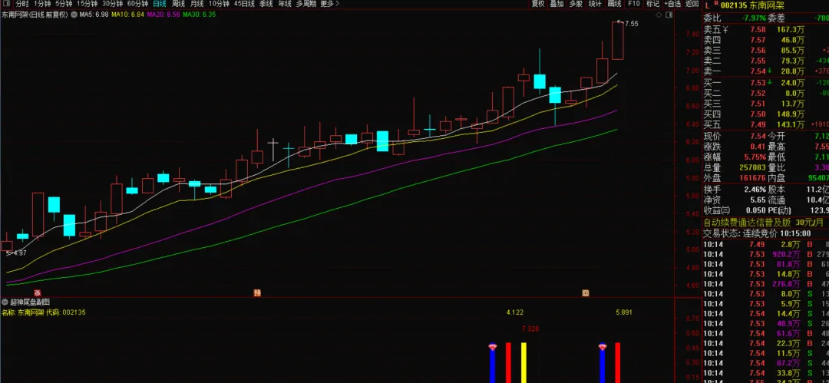Click the 卖一 price 7.54
829x383 pixels.
pyautogui.click(x=758, y=71)
